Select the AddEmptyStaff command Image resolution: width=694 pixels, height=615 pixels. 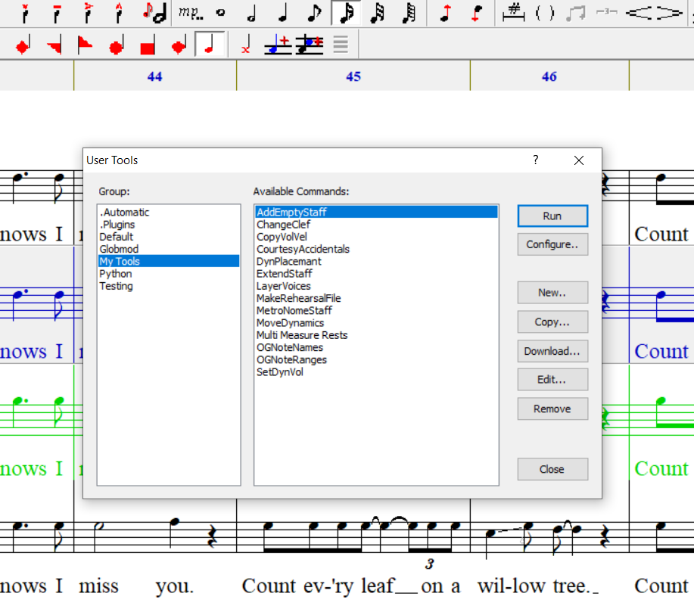[x=376, y=213]
